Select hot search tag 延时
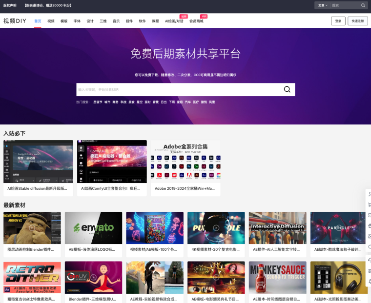The width and height of the screenshot is (371, 303). pos(147,102)
